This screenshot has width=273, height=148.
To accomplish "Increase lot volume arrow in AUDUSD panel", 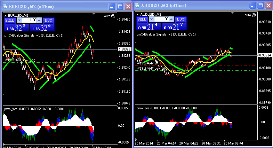I will point(171,19).
